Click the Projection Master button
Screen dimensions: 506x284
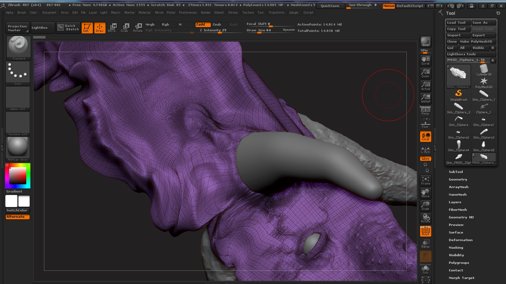click(x=17, y=28)
